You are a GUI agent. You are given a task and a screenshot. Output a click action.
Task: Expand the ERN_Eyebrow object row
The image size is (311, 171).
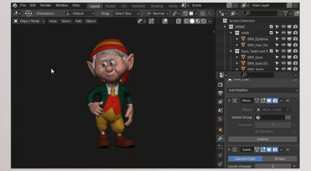[237, 39]
